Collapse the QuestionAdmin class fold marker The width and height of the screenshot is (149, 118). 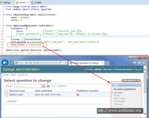4,26
